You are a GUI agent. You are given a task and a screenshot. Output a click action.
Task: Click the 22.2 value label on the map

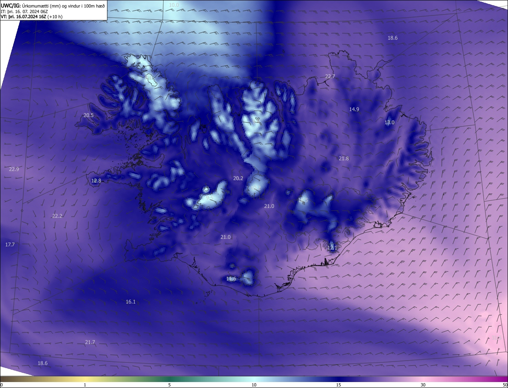(57, 216)
